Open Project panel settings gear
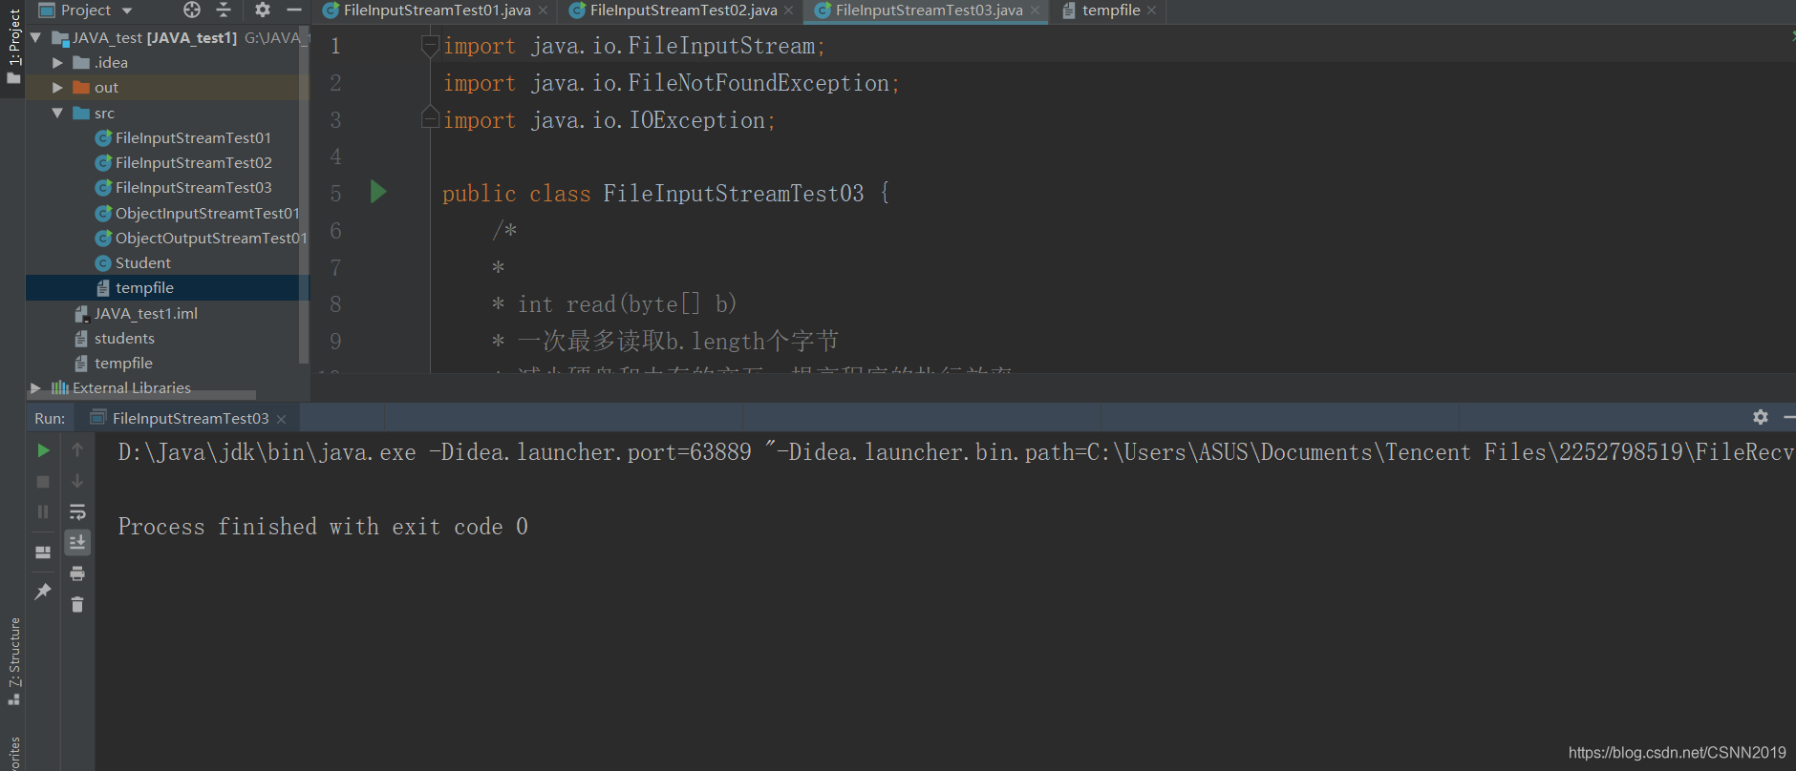The width and height of the screenshot is (1796, 771). point(262,10)
